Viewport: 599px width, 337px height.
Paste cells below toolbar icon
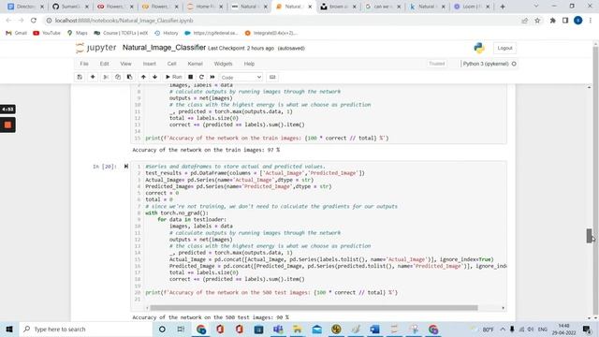click(x=129, y=77)
